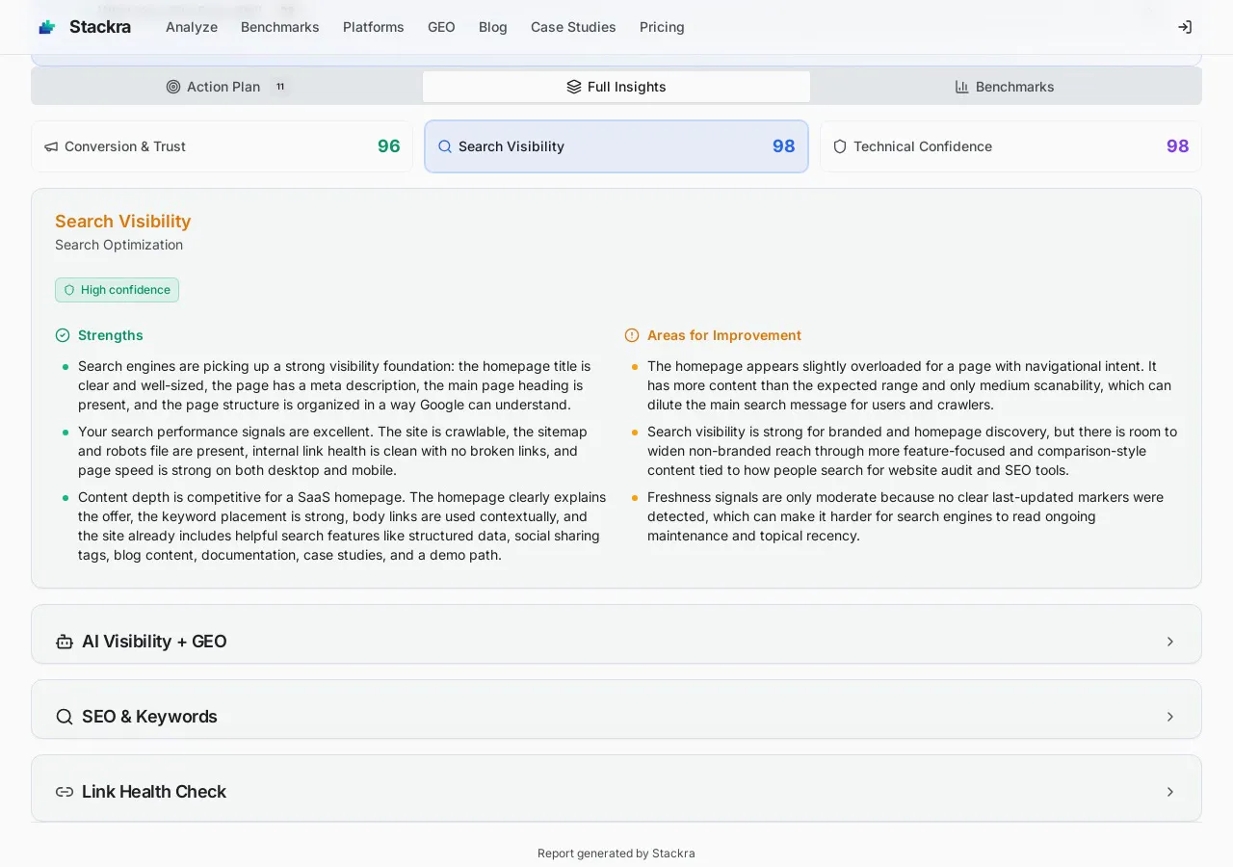
Task: Expand the Link Health Check chevron
Action: (x=1170, y=792)
